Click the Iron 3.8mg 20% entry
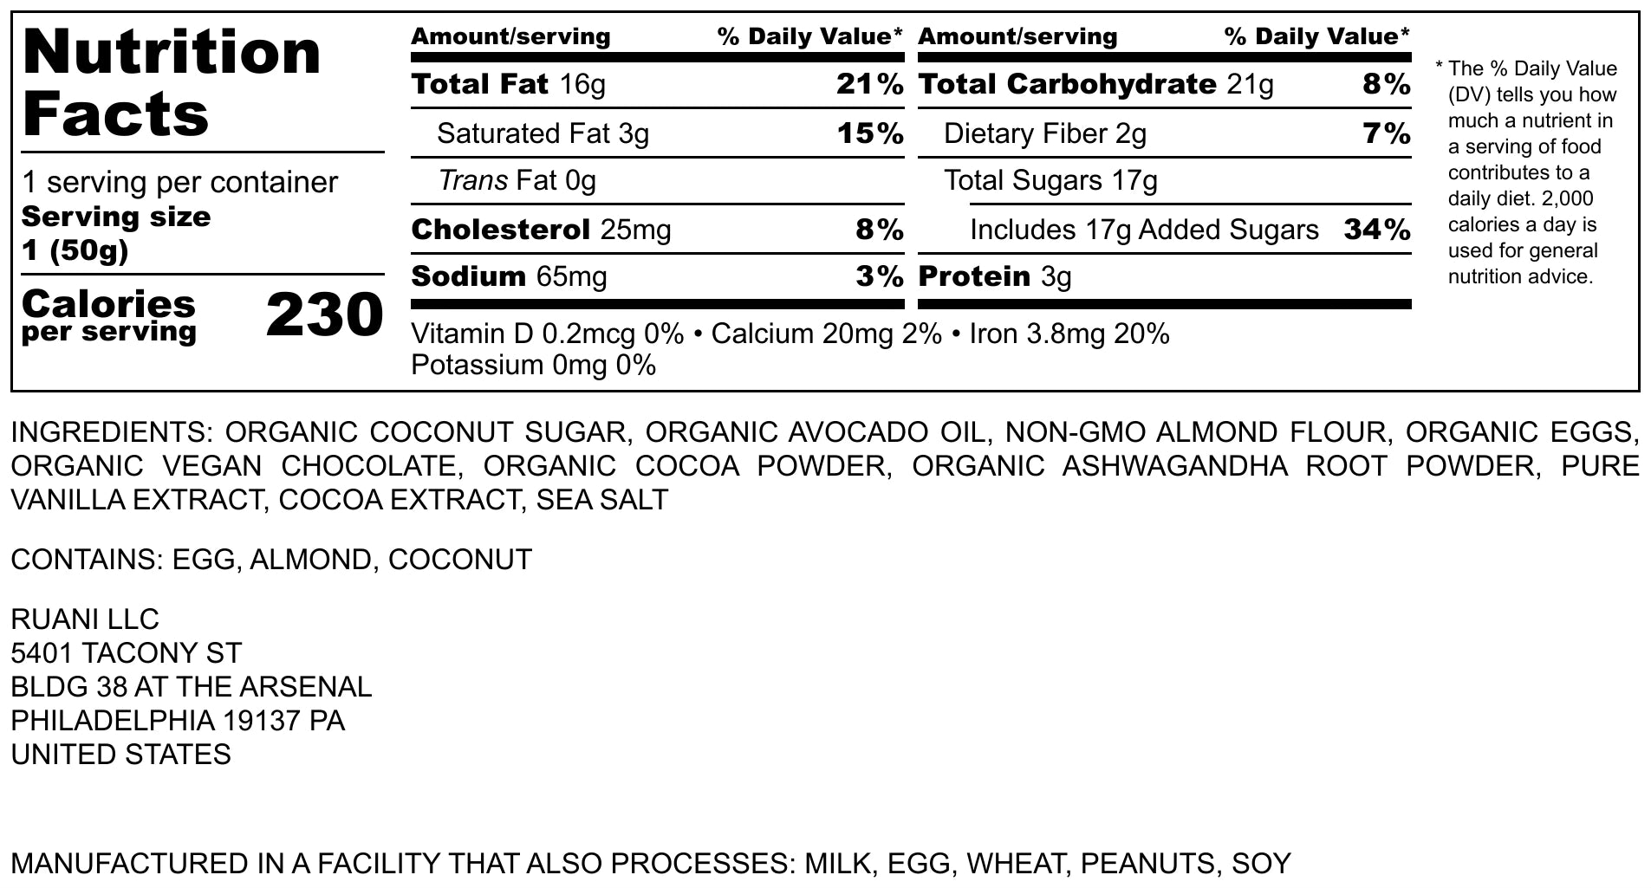The width and height of the screenshot is (1651, 888). (x=1069, y=334)
